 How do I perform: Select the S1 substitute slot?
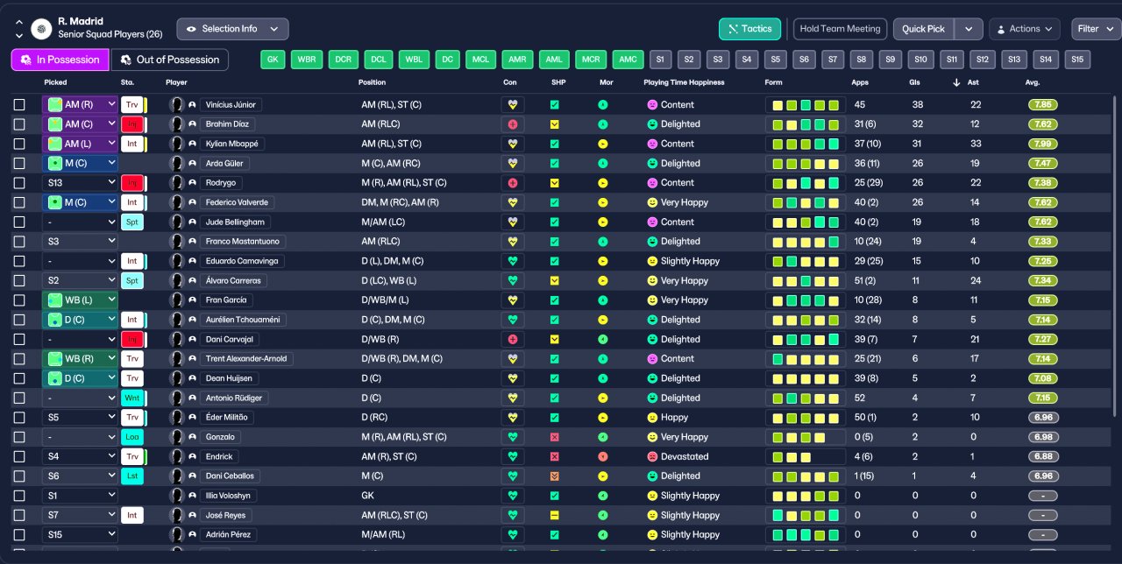click(x=660, y=60)
